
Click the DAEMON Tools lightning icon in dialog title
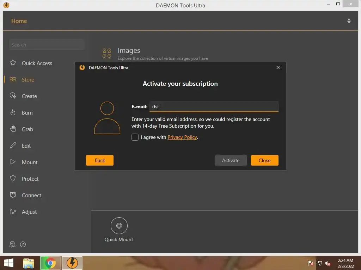[x=82, y=67]
